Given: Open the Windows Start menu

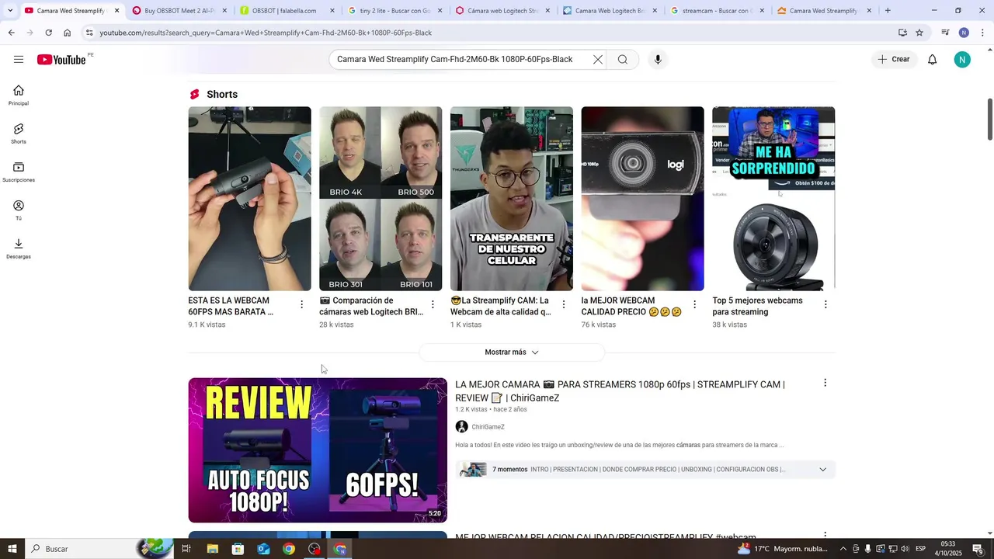Looking at the screenshot, I should point(12,549).
